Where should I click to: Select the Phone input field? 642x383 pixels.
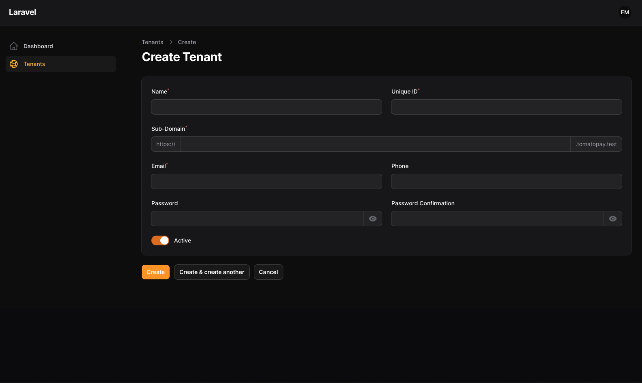[x=506, y=181]
